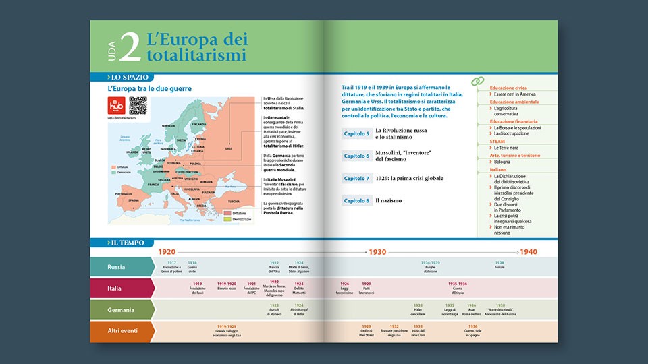Image resolution: width=648 pixels, height=364 pixels.
Task: Click the blue intro paragraph "Tra il 1919 e il 1939"
Action: [402, 102]
